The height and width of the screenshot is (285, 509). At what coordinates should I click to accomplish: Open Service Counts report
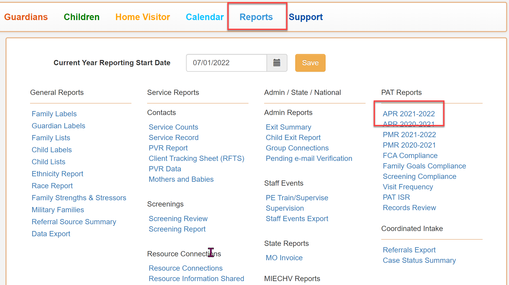pos(173,127)
